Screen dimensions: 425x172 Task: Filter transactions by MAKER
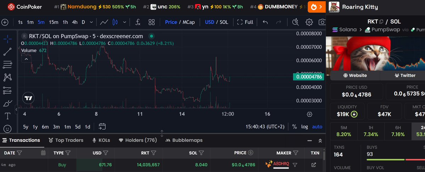[x=296, y=153]
